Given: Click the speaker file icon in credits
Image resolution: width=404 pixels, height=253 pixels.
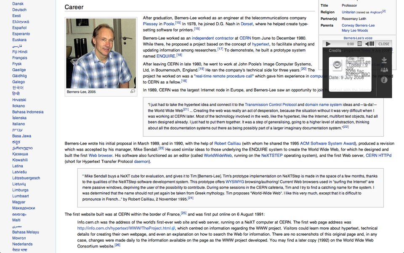Looking at the screenshot, I should coord(337,65).
